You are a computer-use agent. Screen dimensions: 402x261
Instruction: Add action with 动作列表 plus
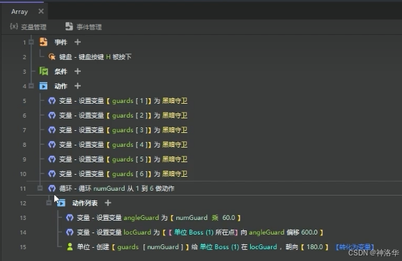tap(108, 203)
